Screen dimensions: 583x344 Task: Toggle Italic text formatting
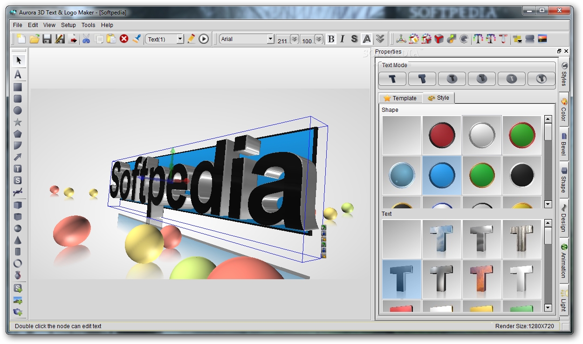tap(343, 40)
